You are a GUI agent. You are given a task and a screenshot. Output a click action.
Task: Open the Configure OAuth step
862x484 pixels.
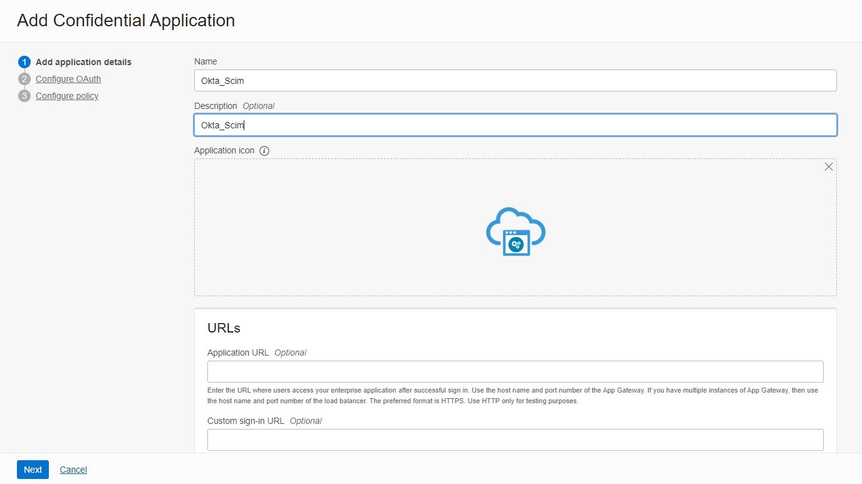pos(68,79)
